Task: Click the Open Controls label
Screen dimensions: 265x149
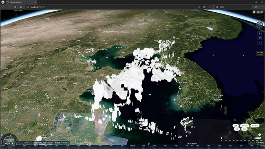Action: tap(18, 11)
